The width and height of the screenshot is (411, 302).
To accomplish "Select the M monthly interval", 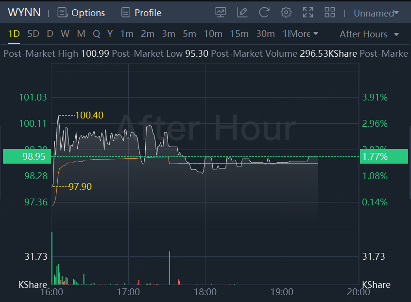I will click(81, 34).
